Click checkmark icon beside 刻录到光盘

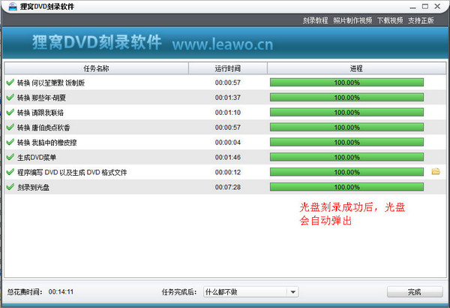point(10,187)
